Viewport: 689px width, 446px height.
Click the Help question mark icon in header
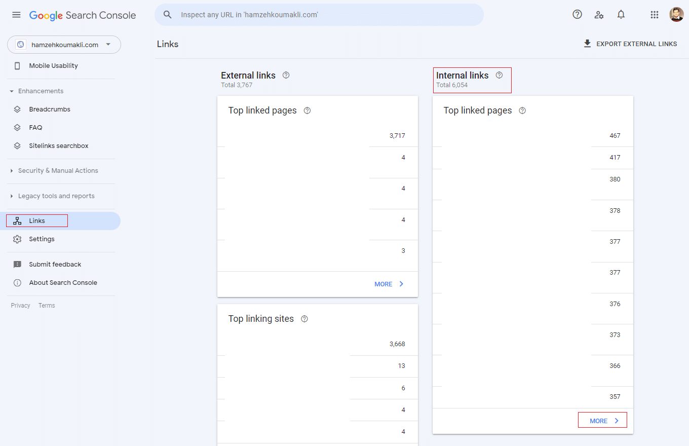coord(577,15)
